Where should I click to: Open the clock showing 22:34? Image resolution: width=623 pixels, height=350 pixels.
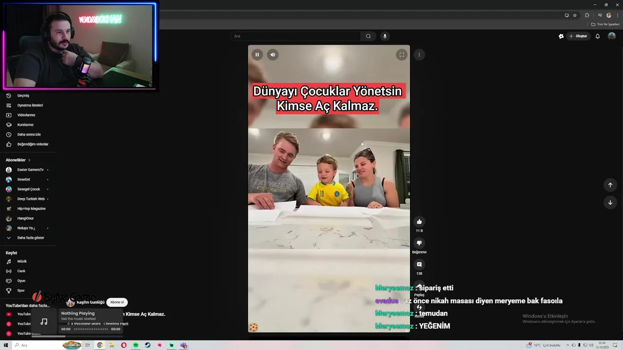click(x=602, y=345)
